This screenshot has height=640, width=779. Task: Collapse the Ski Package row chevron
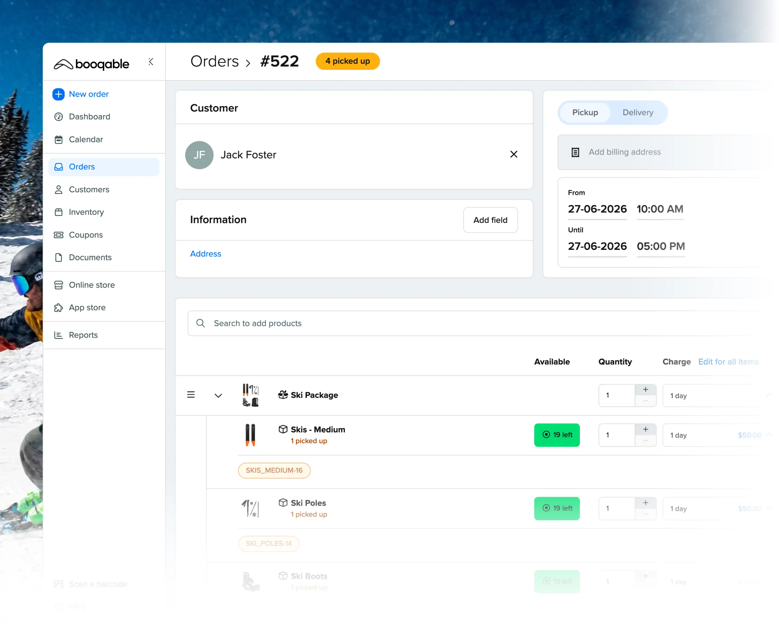tap(218, 396)
